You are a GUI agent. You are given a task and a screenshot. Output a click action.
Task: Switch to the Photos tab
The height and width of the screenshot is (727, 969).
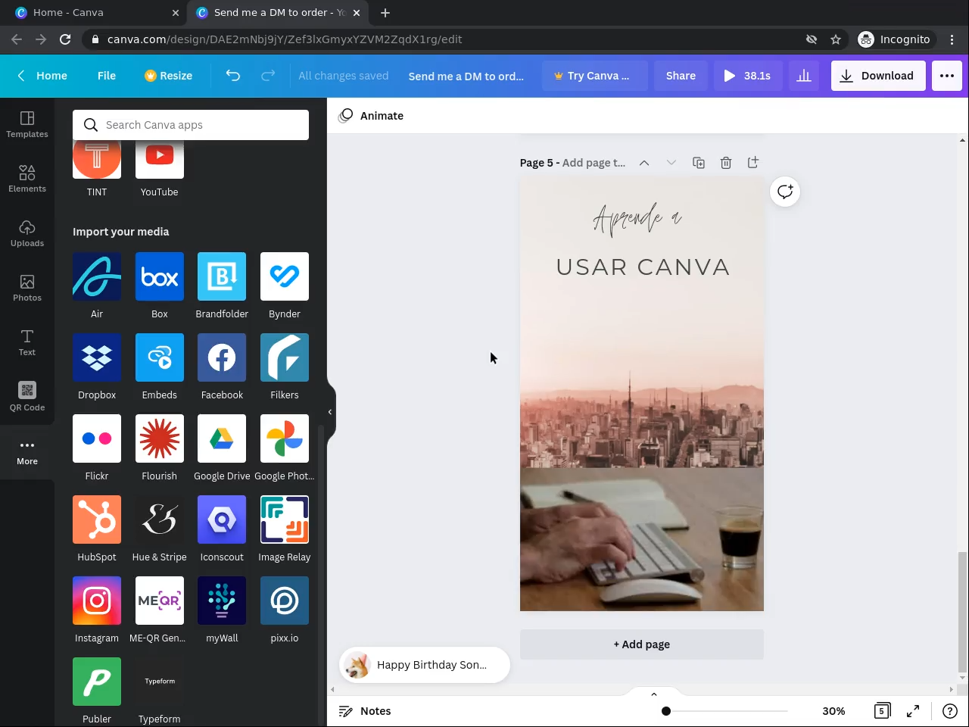pyautogui.click(x=27, y=289)
